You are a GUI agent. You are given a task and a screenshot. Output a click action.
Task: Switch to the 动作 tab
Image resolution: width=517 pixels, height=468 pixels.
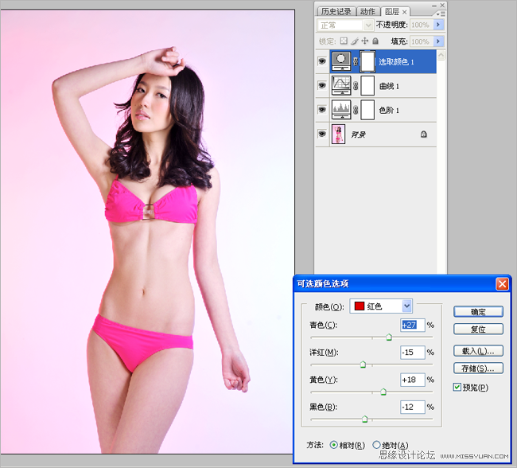coord(367,12)
